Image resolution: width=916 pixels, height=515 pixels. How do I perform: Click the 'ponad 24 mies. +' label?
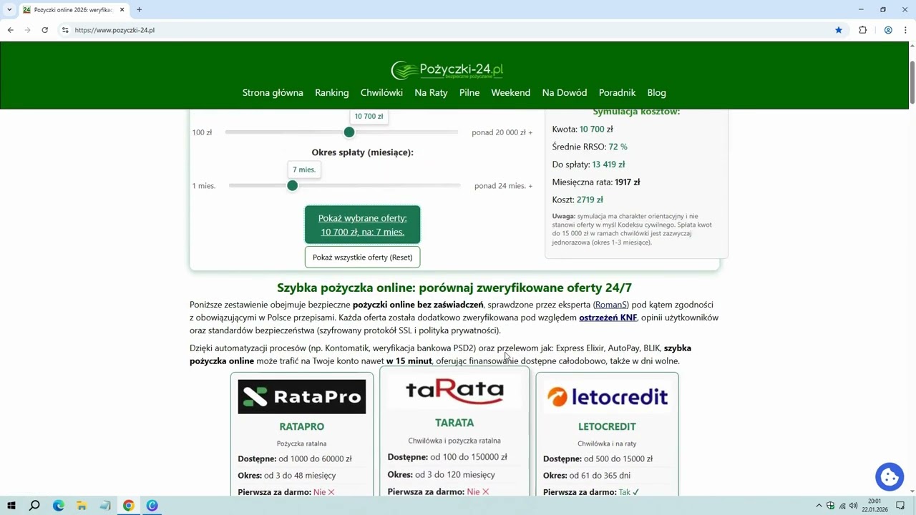click(x=503, y=186)
